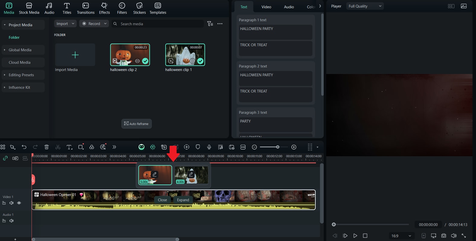Image resolution: width=476 pixels, height=241 pixels.
Task: Click the green AI assistant face icon
Action: click(141, 147)
